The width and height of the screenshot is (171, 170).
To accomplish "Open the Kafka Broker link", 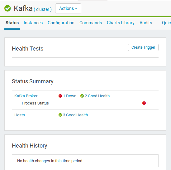I will tap(26, 96).
